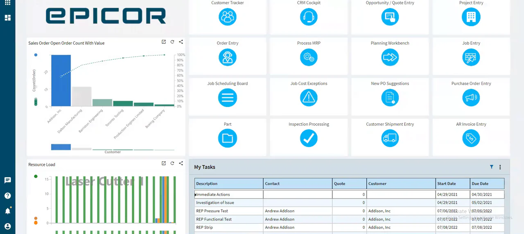Screen dimensions: 524x234
Task: Click due date '05/02/2021' cell
Action: point(487,203)
